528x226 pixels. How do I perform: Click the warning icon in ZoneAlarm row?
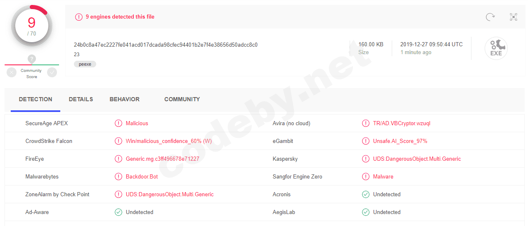pos(118,194)
